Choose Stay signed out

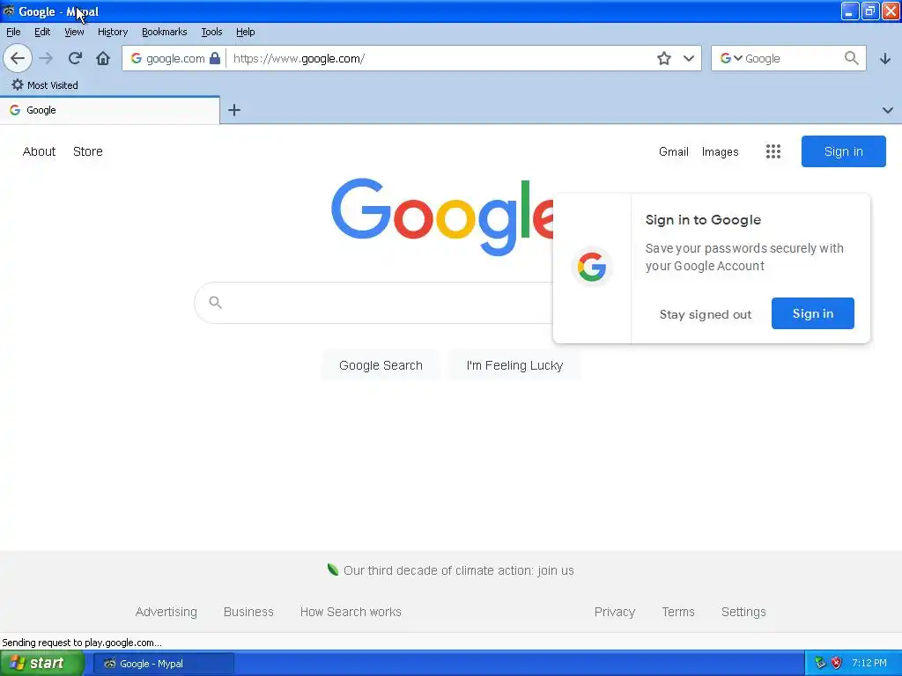click(706, 314)
